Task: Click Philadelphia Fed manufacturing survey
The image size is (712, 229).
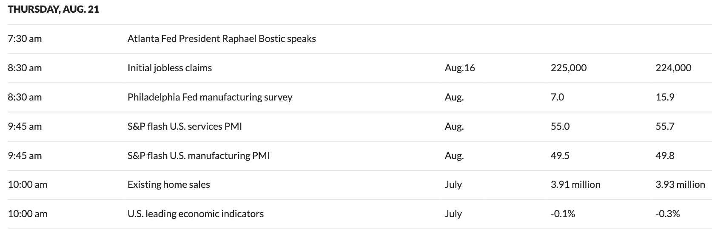Action: (x=210, y=97)
